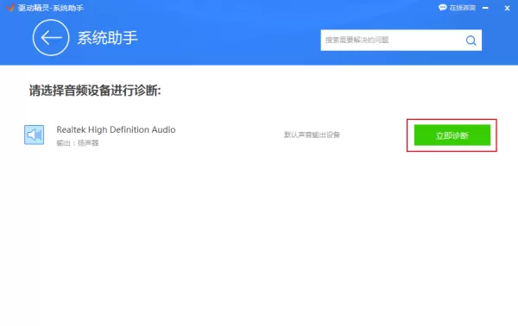This screenshot has height=326, width=518.
Task: Select the speaker audio device icon
Action: coord(34,135)
